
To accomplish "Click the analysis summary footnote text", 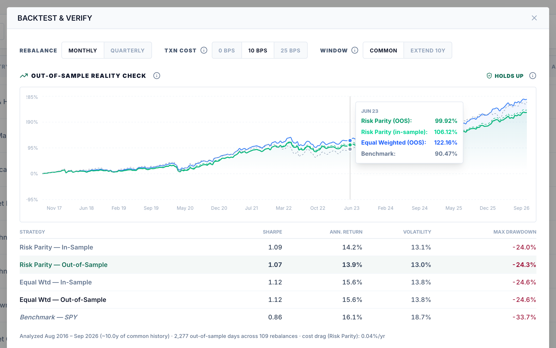I will coord(202,336).
